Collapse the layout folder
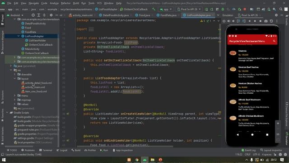This screenshot has height=163, width=289. coord(14,78)
